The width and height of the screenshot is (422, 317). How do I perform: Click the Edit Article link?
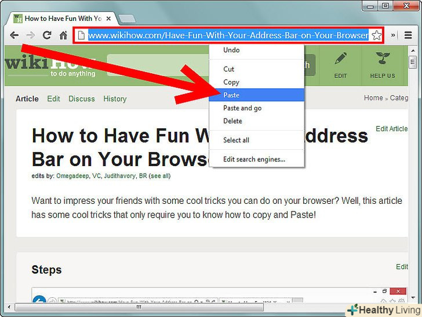tap(392, 129)
